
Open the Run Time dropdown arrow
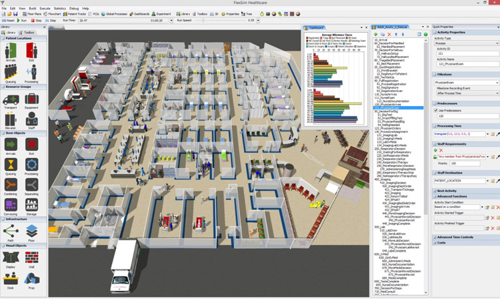(171, 21)
